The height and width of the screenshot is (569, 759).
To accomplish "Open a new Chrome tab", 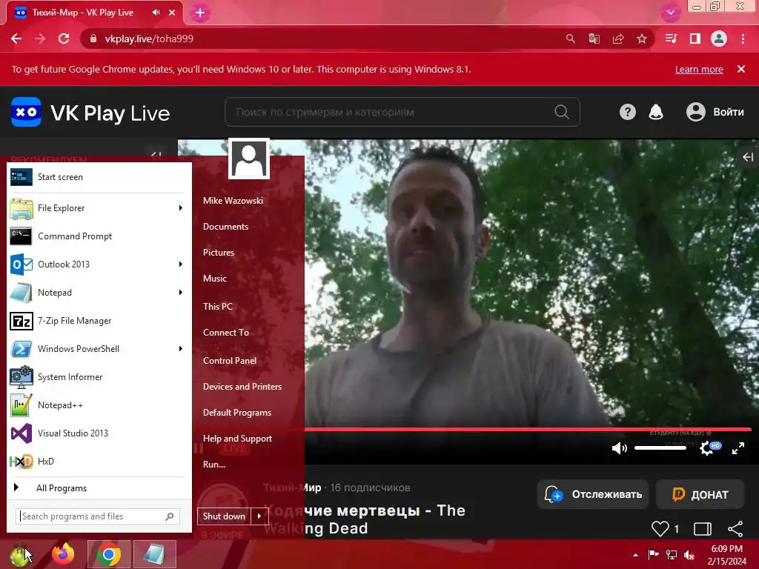I will pyautogui.click(x=200, y=13).
